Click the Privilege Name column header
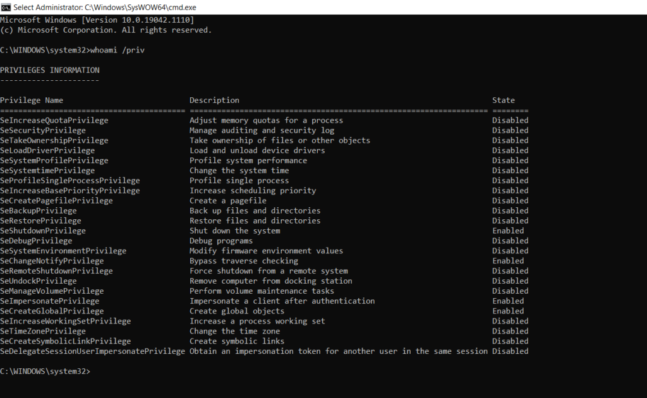The height and width of the screenshot is (398, 647). click(34, 100)
